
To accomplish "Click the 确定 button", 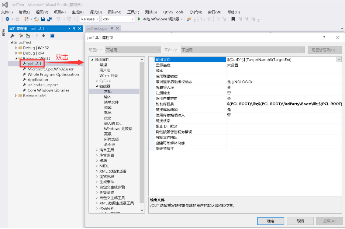I will (270, 221).
